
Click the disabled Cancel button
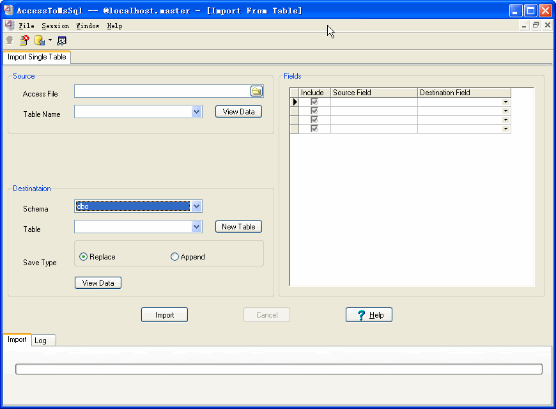(x=267, y=315)
